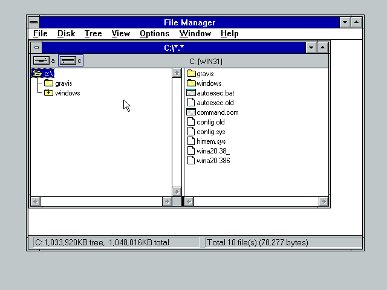Image resolution: width=387 pixels, height=290 pixels.
Task: Click autoexec.old document icon
Action: pos(191,102)
